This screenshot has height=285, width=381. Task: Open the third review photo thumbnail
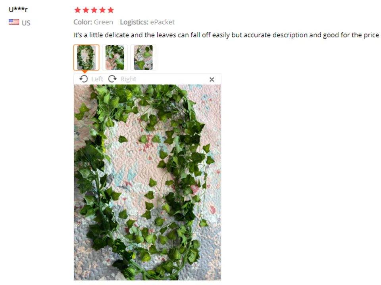143,58
